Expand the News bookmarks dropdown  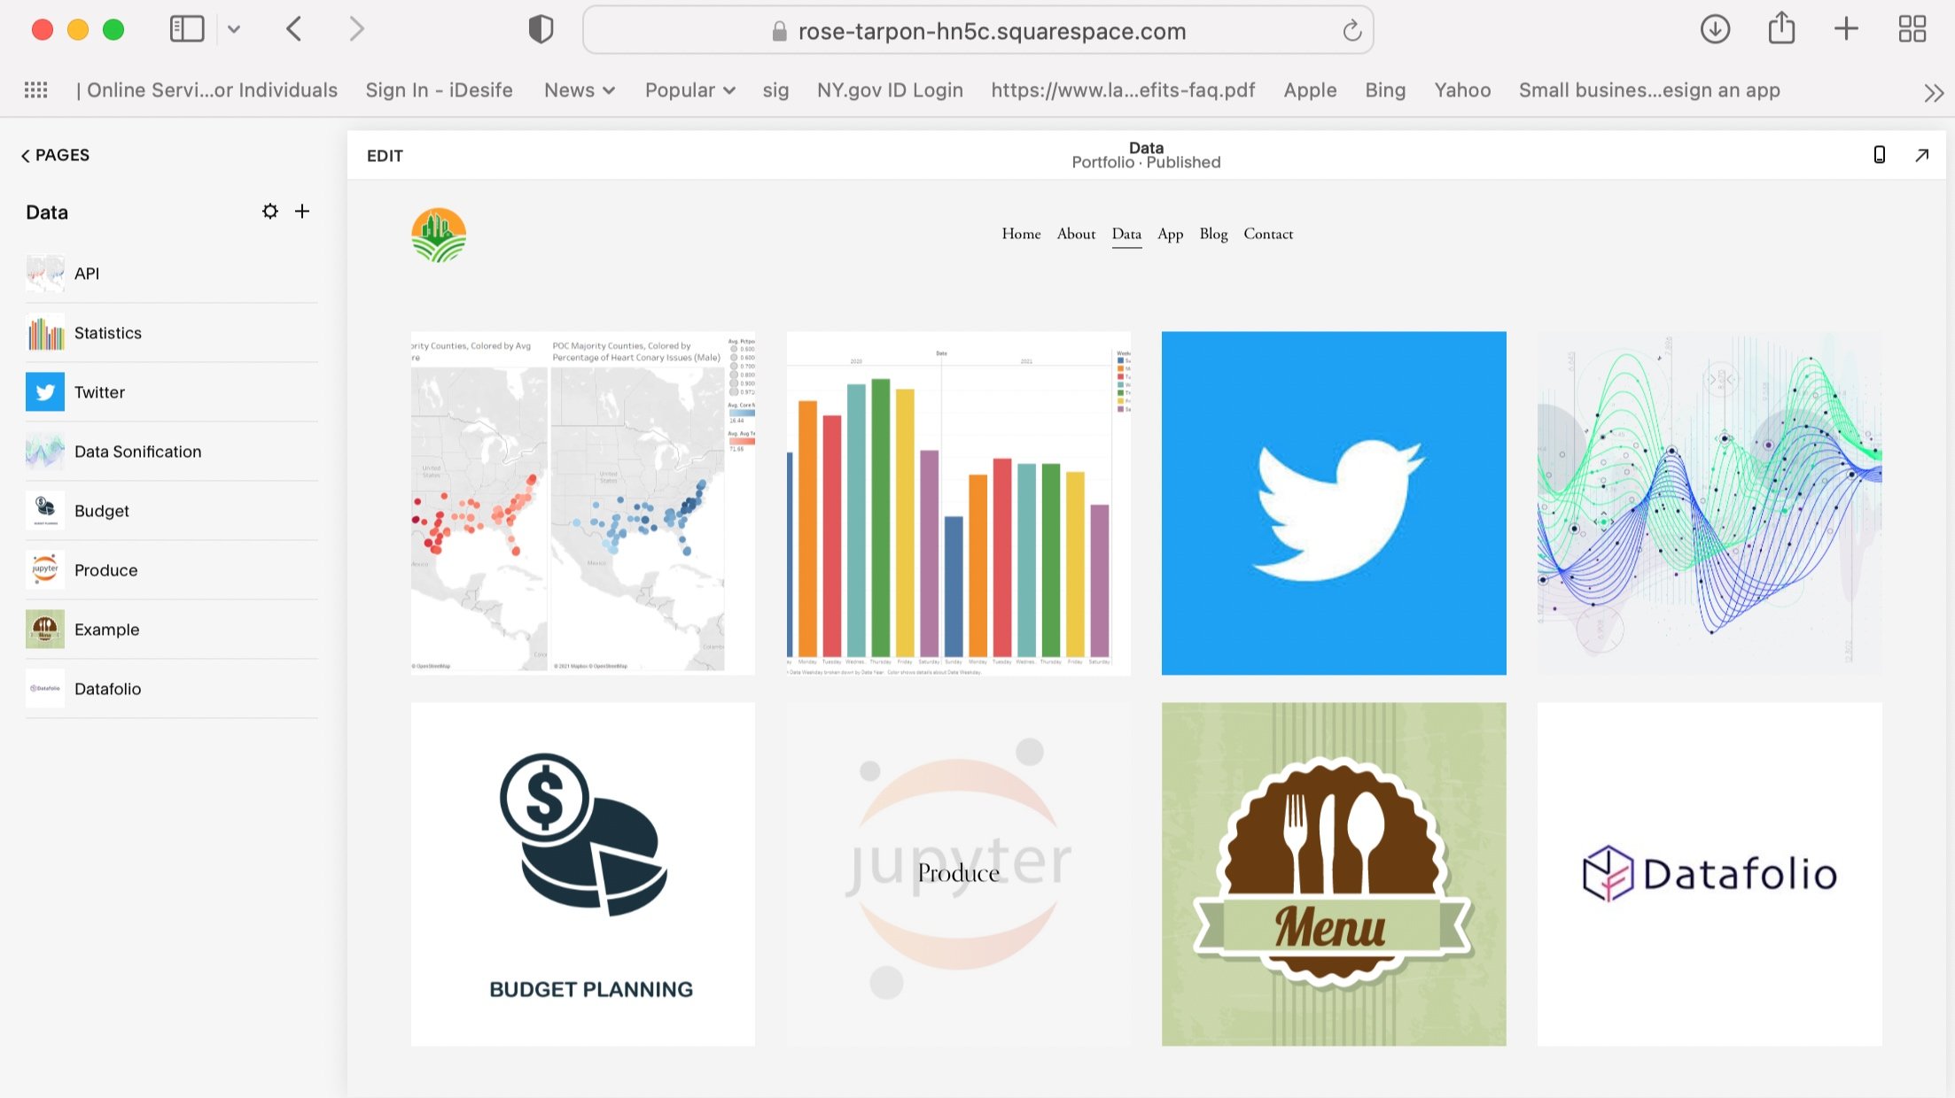tap(580, 90)
